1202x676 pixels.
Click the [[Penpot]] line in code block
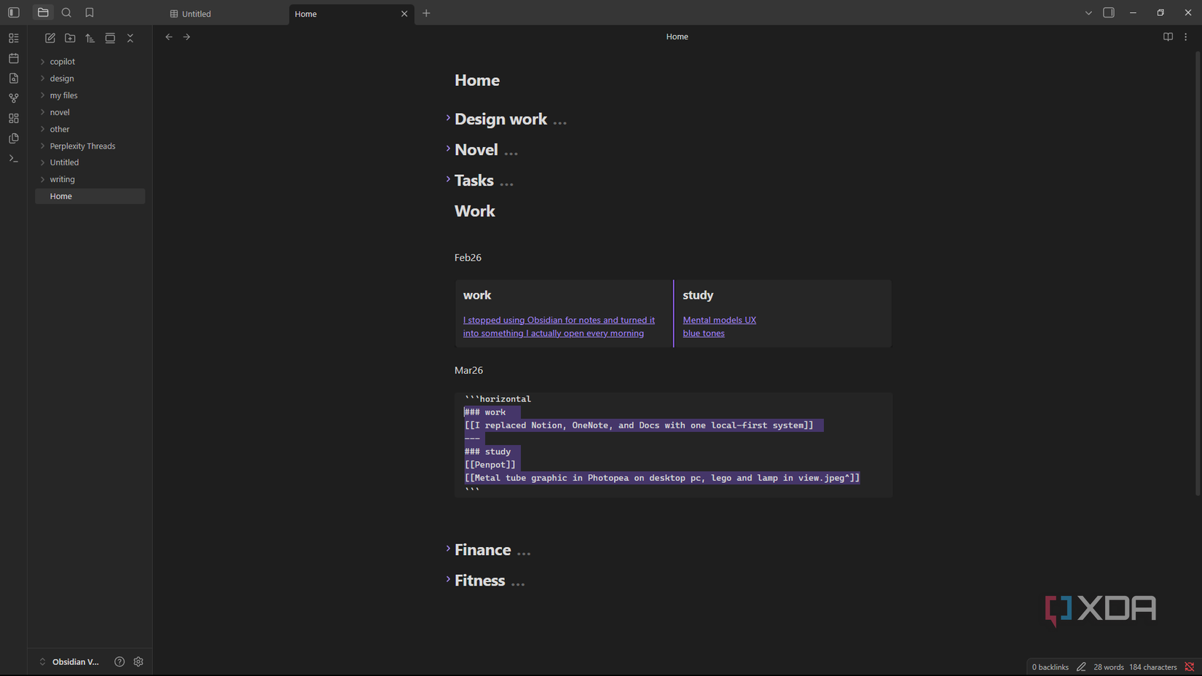pyautogui.click(x=490, y=465)
